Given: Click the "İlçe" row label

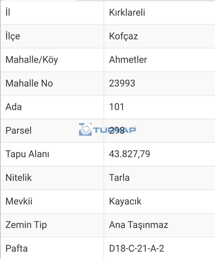Looking at the screenshot, I should 13,36.
